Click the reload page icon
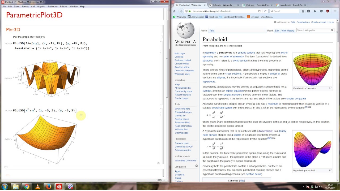340x191 pixels. pos(265,11)
